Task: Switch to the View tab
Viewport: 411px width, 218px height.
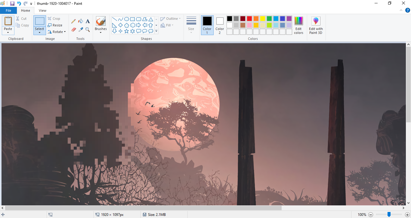Action: (43, 10)
